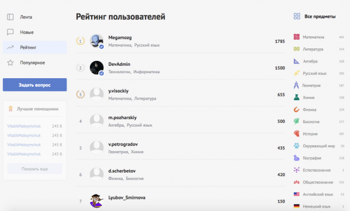This screenshot has width=350, height=211.
Task: Select the Химия flask icon
Action: tap(296, 97)
